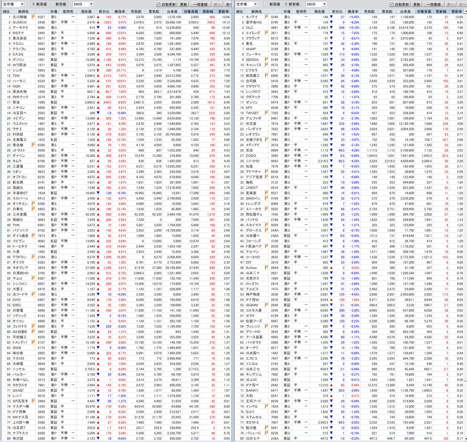The image size is (467, 442).
Task: Click 前へ button in the right panel
Action: pyautogui.click(x=450, y=4)
